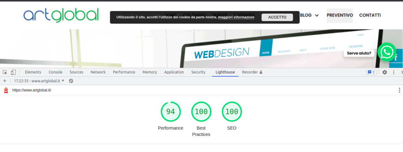Switch to the Elements tab

point(33,72)
